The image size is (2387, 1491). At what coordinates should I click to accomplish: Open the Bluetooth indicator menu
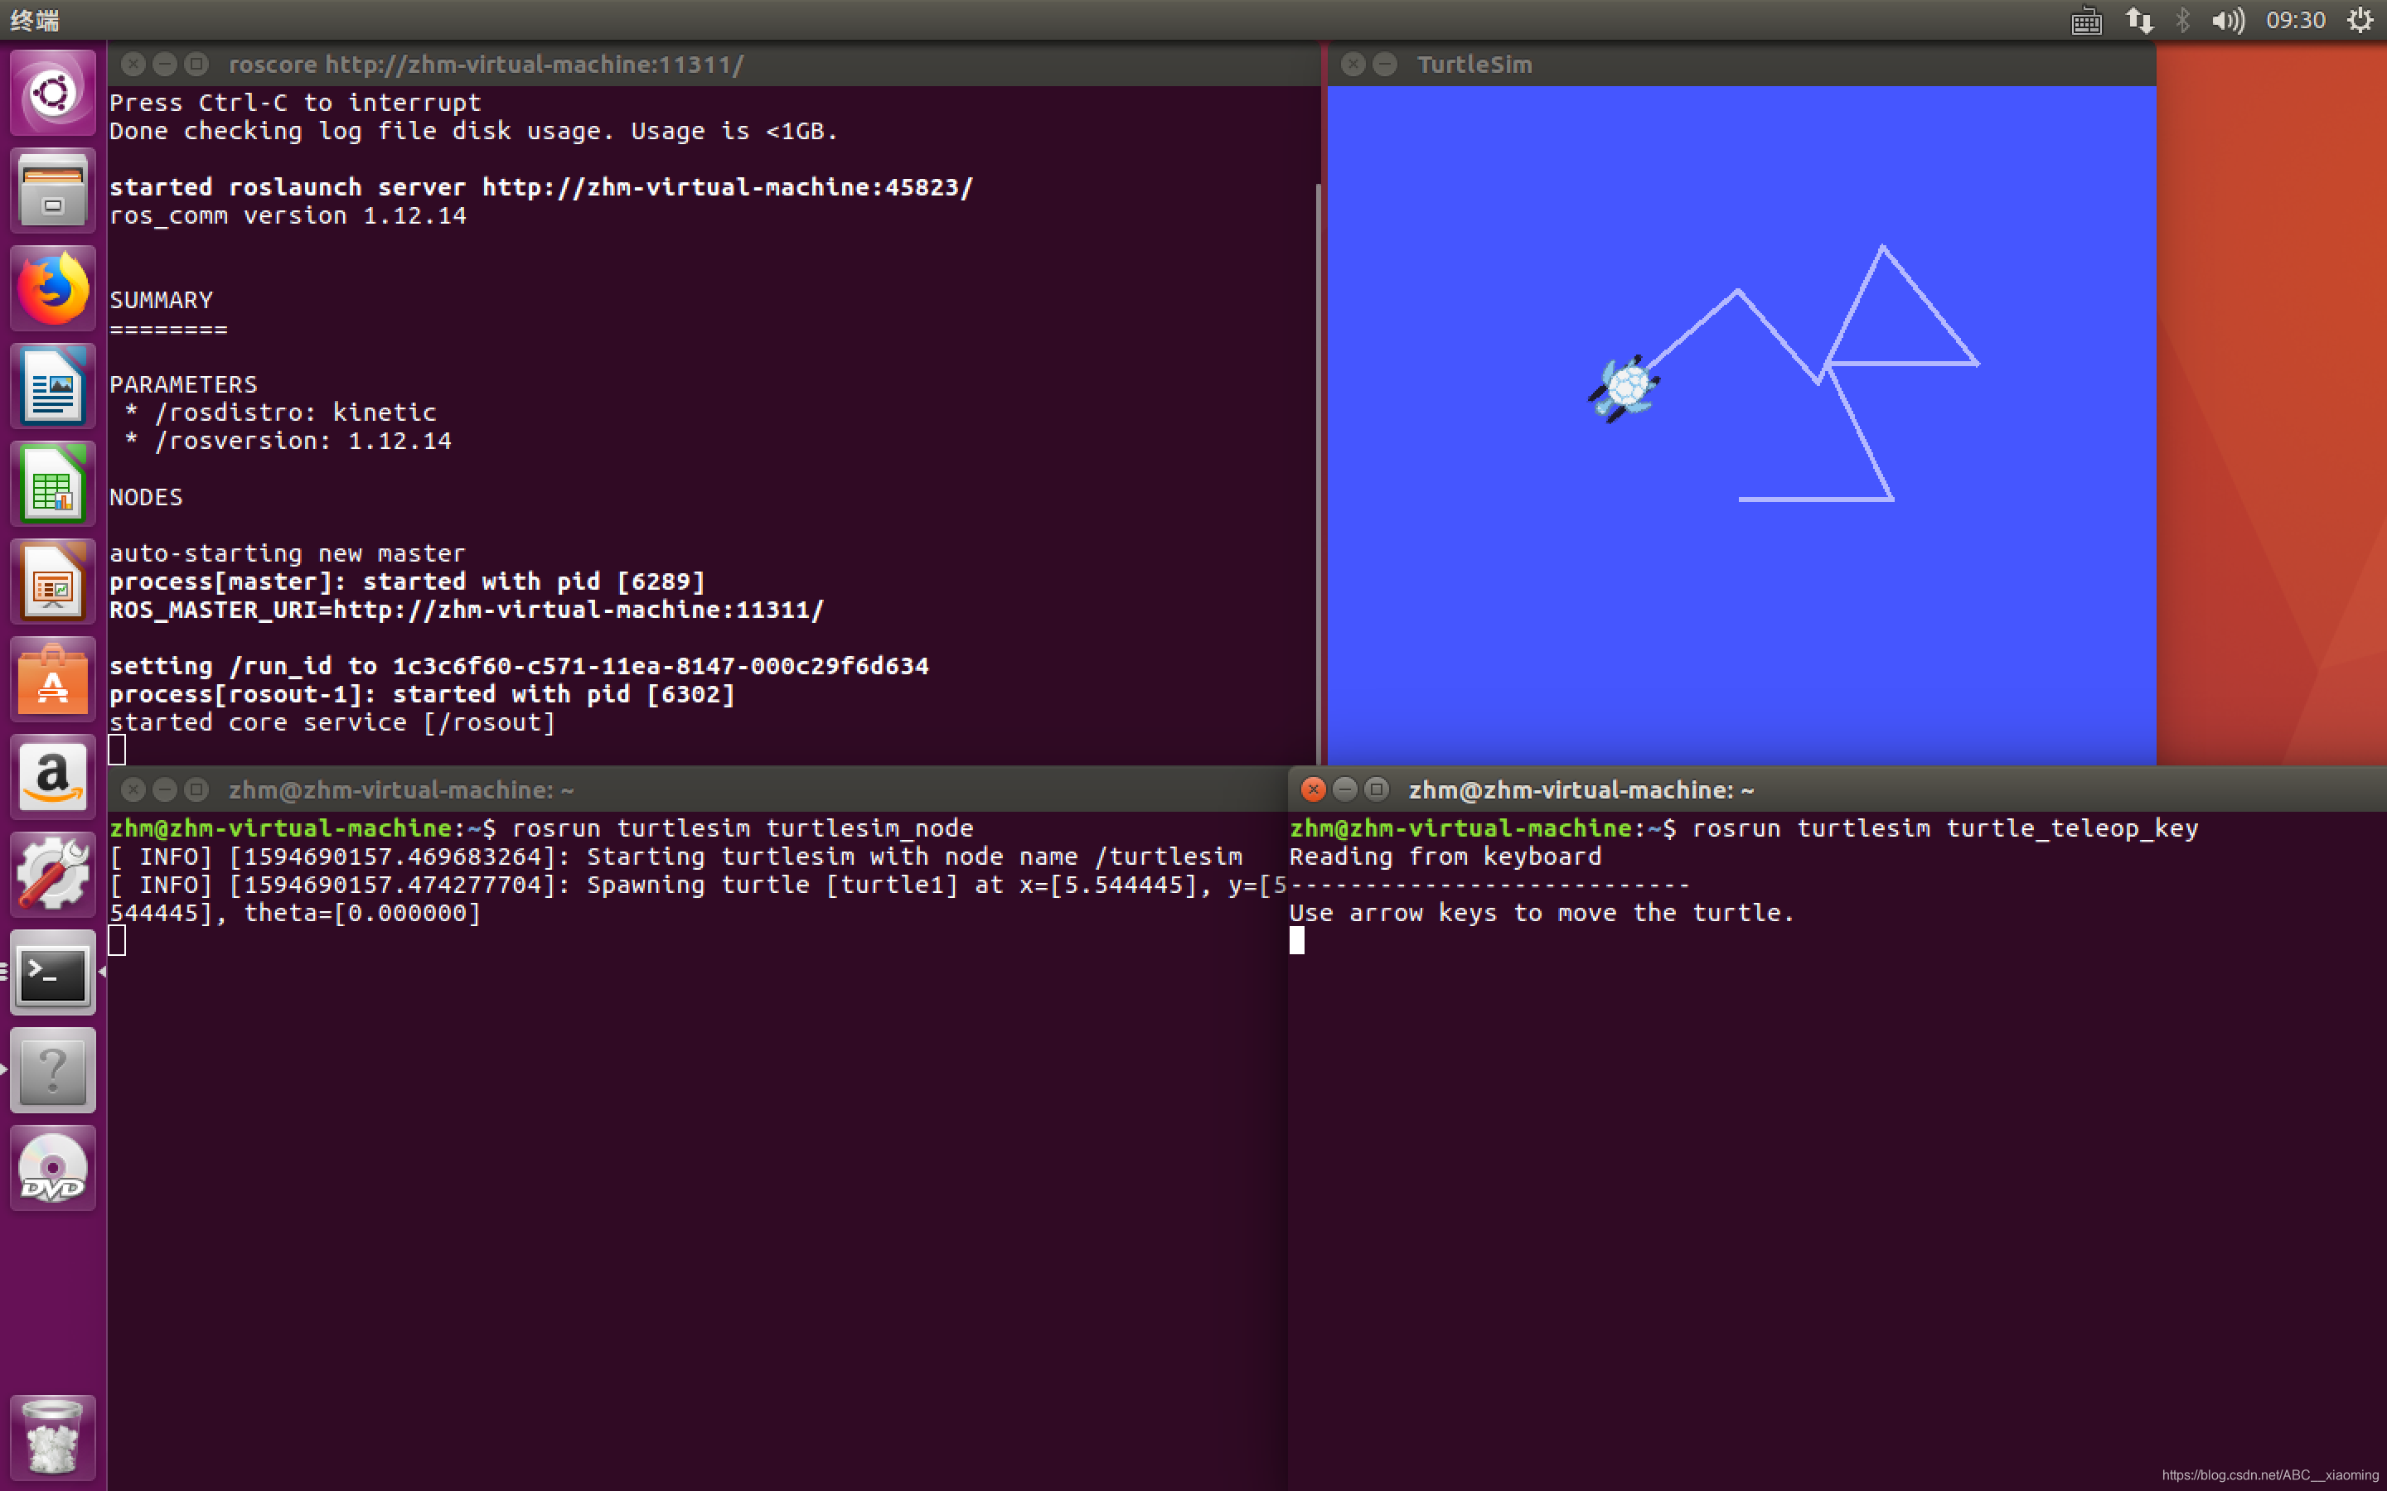pyautogui.click(x=2183, y=20)
